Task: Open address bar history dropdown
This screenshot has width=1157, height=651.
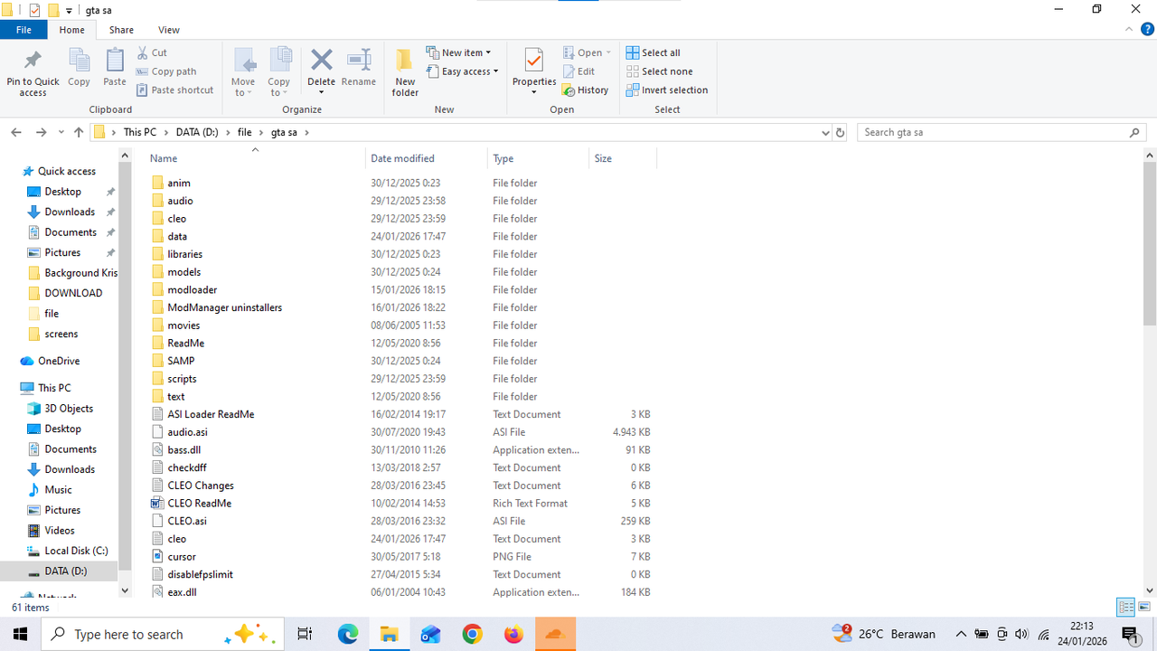Action: (x=825, y=132)
